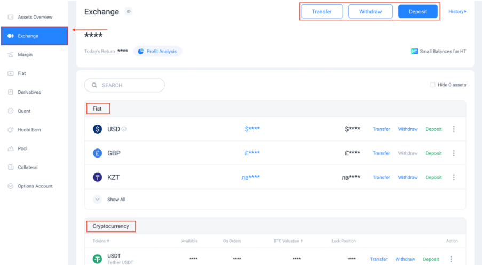This screenshot has width=482, height=265.
Task: Click Transfer in the USDT row
Action: tap(378, 259)
